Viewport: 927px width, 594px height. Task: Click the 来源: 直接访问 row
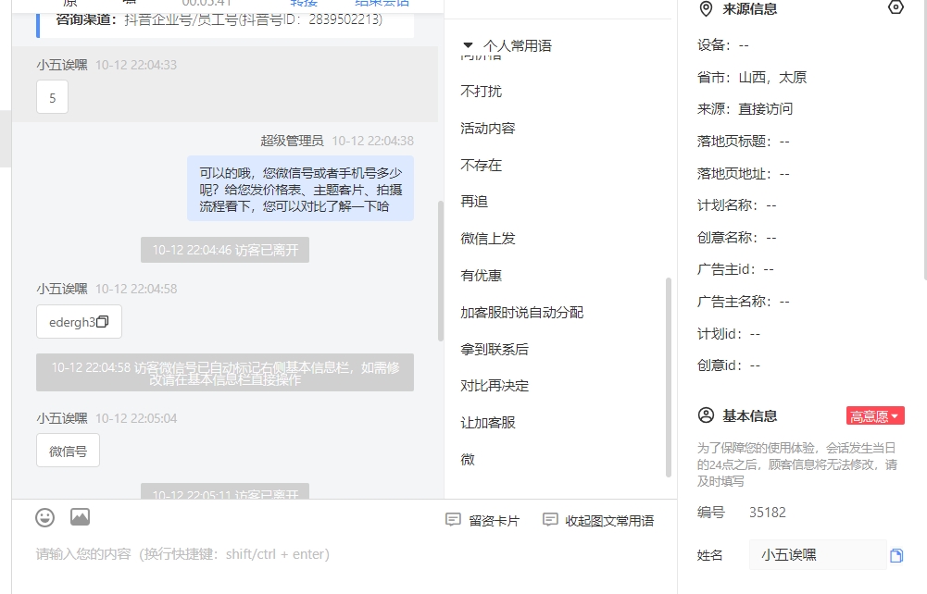745,109
